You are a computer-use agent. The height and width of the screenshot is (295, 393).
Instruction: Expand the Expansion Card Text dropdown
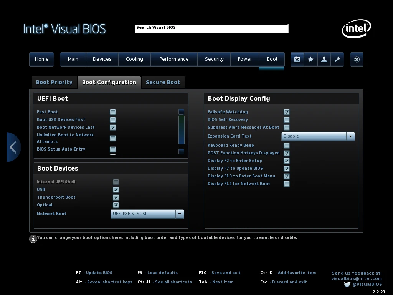pyautogui.click(x=350, y=136)
